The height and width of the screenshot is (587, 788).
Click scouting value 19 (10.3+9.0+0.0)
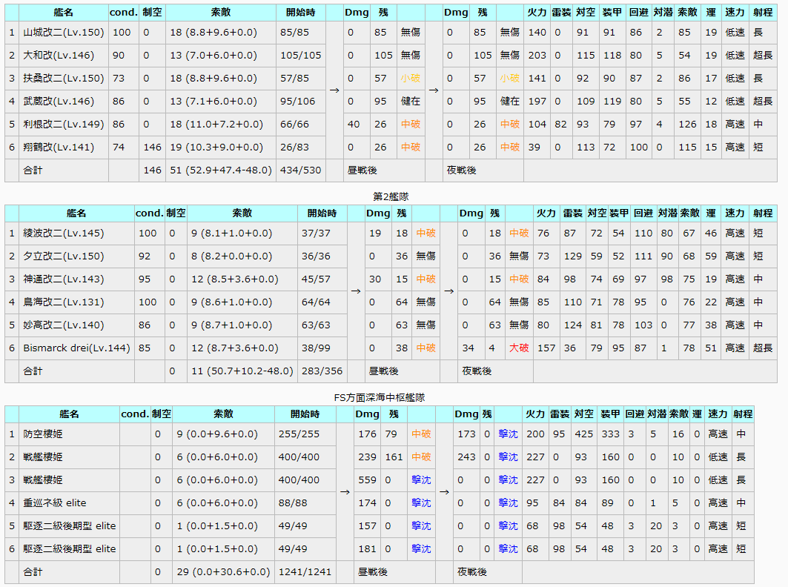(216, 147)
